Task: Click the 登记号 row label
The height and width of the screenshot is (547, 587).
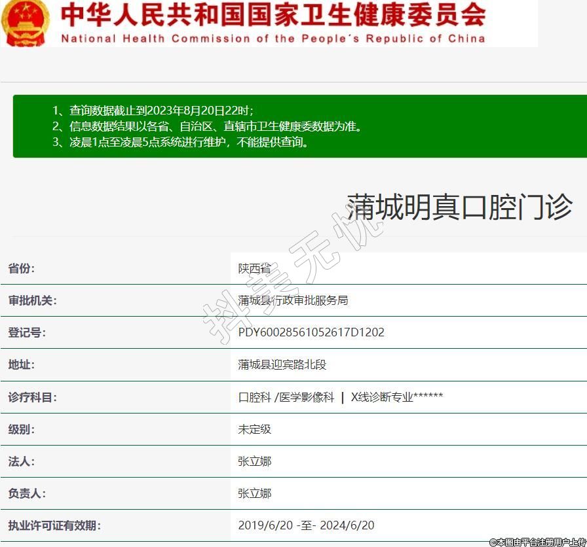Action: click(x=27, y=332)
